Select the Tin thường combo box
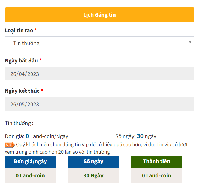This screenshot has height=191, width=204. tap(100, 43)
